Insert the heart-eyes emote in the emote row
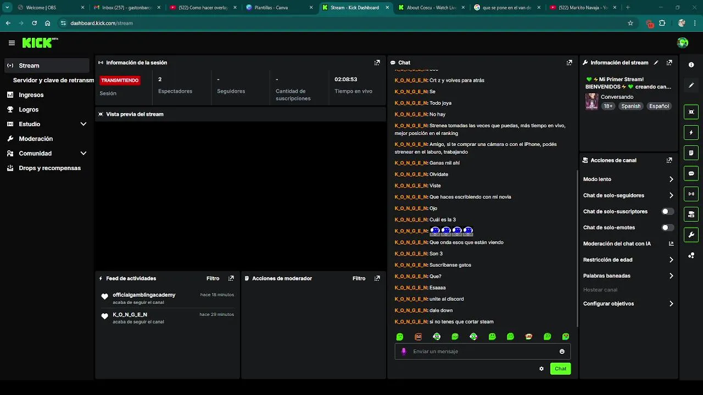703x395 pixels. [x=566, y=336]
